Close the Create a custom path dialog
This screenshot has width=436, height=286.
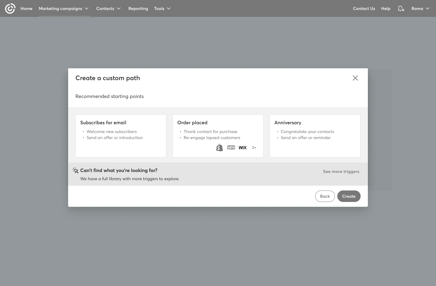(355, 78)
